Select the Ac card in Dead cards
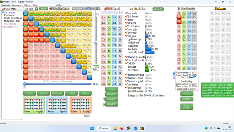The height and width of the screenshot is (132, 234). coord(184,13)
